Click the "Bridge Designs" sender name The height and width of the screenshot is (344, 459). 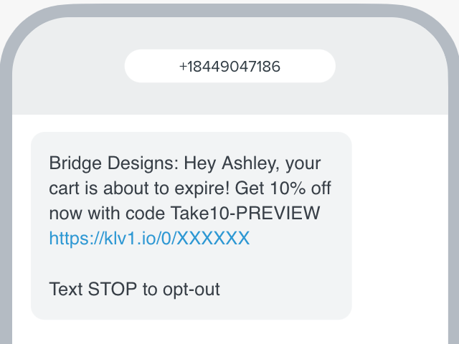point(111,163)
